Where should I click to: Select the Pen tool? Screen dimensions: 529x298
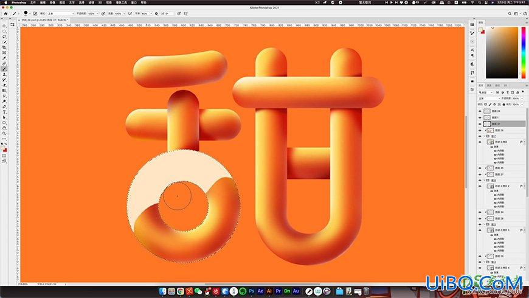point(4,106)
